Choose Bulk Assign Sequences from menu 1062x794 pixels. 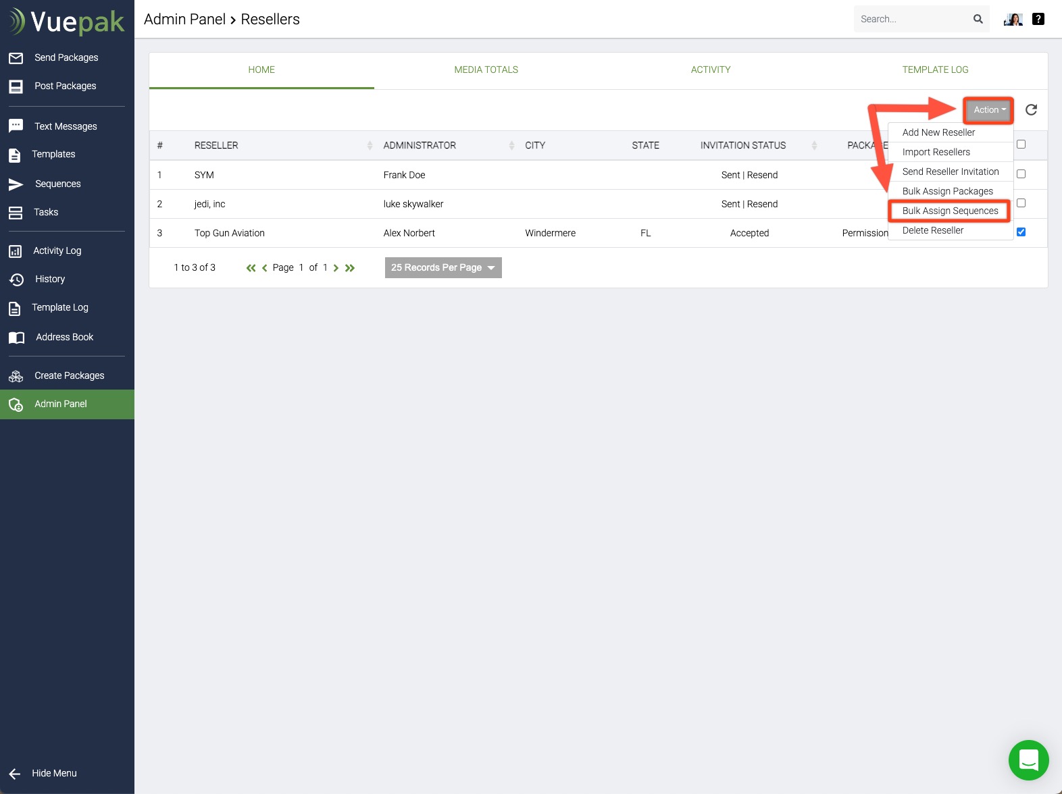950,211
